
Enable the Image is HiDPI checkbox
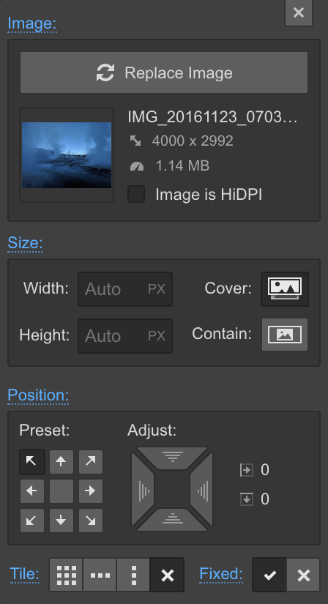point(136,194)
